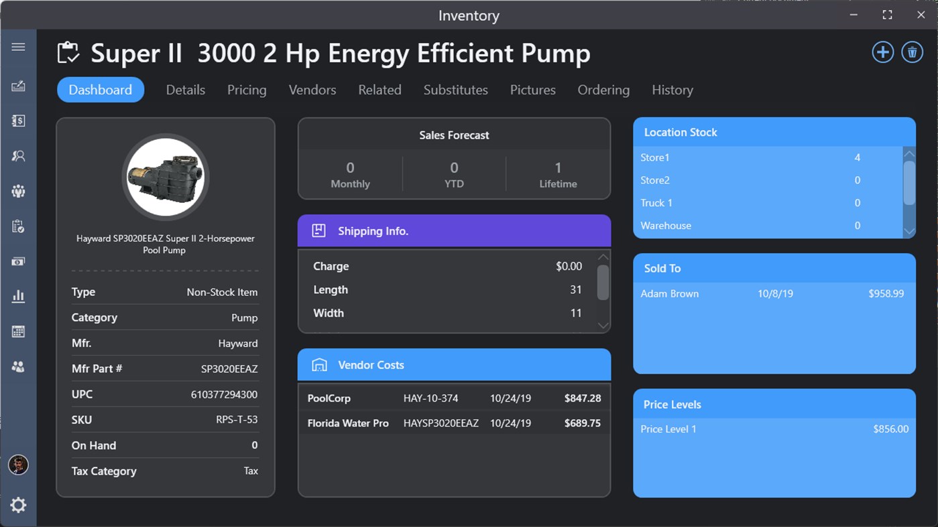The height and width of the screenshot is (527, 938).
Task: Delete this item with trash icon
Action: pyautogui.click(x=913, y=52)
